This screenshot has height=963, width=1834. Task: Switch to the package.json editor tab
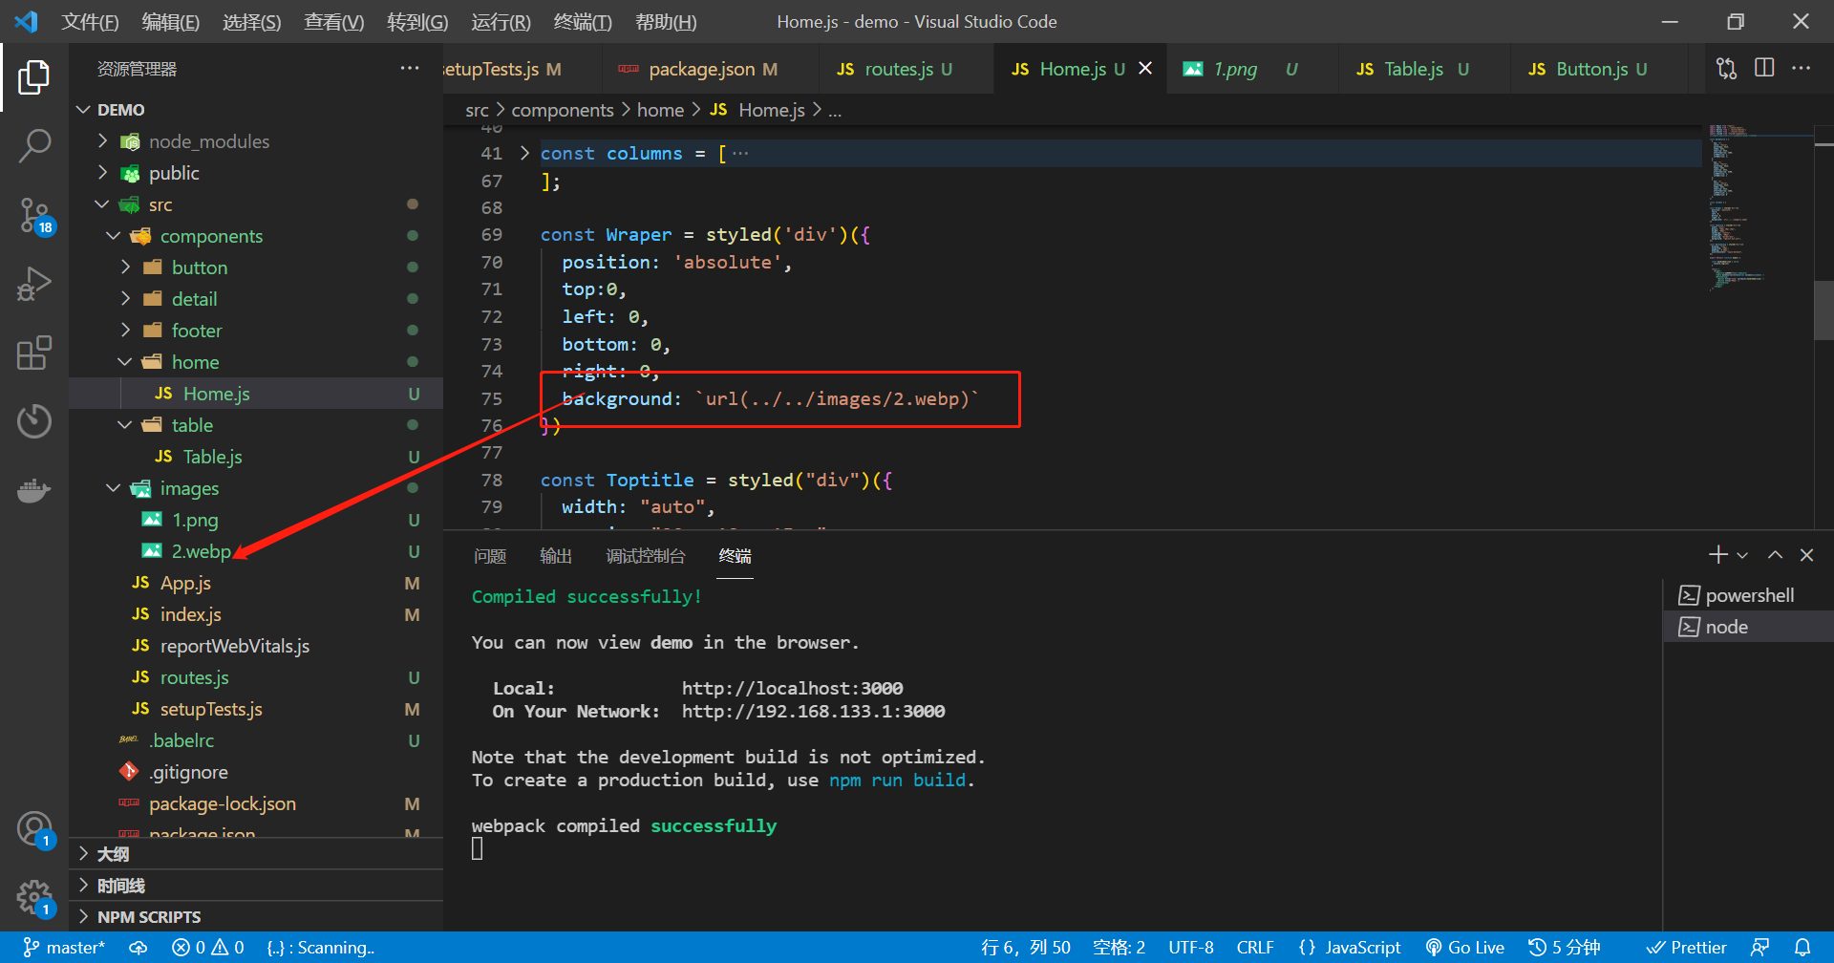coord(710,69)
